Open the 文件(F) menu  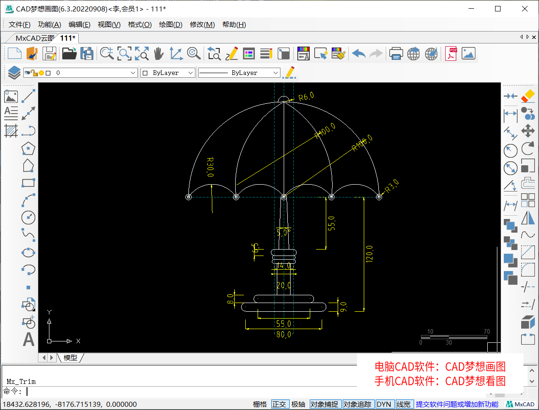[20, 24]
